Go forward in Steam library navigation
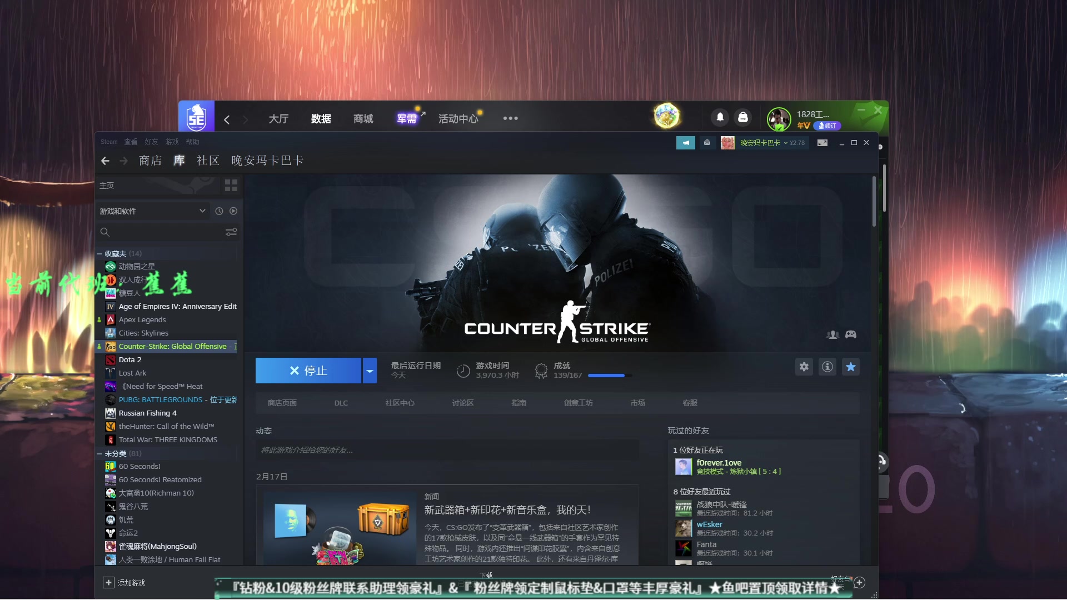Viewport: 1067px width, 600px height. pyautogui.click(x=124, y=161)
